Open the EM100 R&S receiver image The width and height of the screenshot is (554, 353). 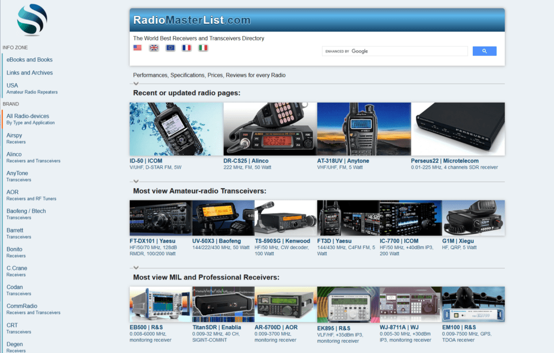473,304
